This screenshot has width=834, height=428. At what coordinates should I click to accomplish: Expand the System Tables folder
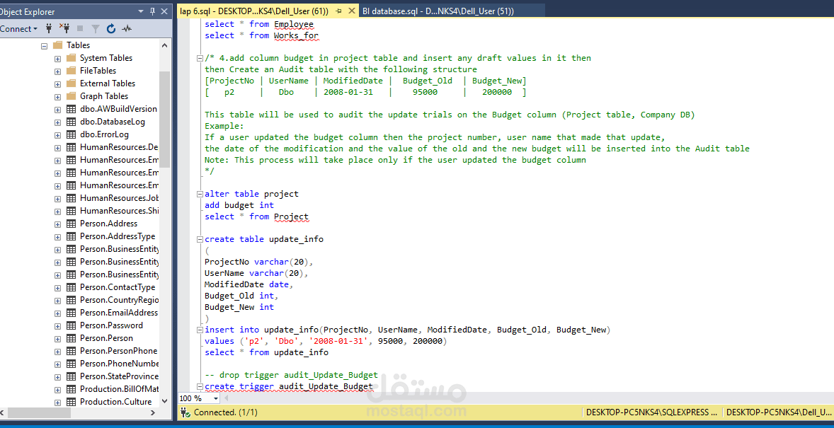57,59
